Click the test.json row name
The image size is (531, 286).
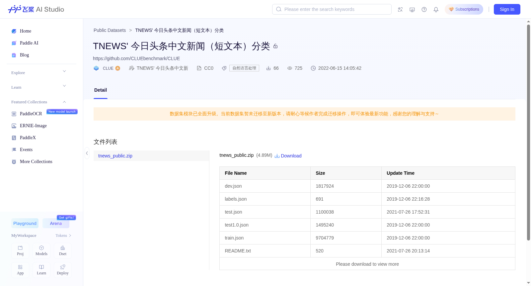pyautogui.click(x=233, y=212)
